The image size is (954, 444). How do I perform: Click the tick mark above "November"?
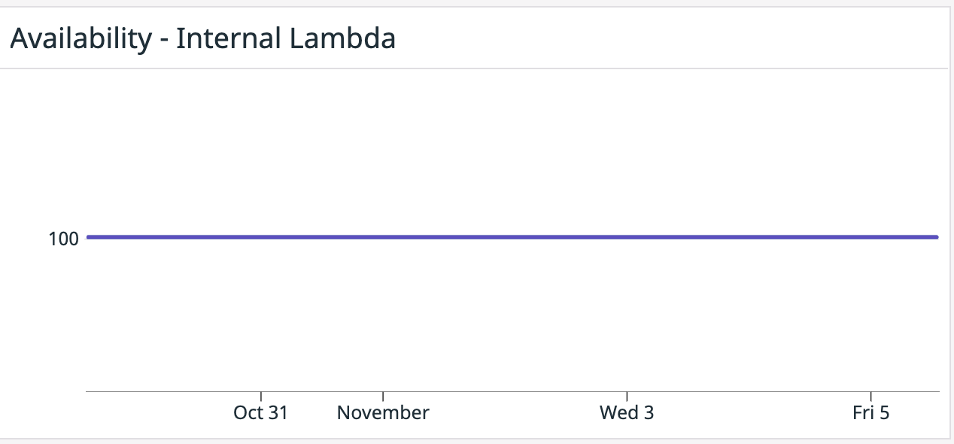383,396
